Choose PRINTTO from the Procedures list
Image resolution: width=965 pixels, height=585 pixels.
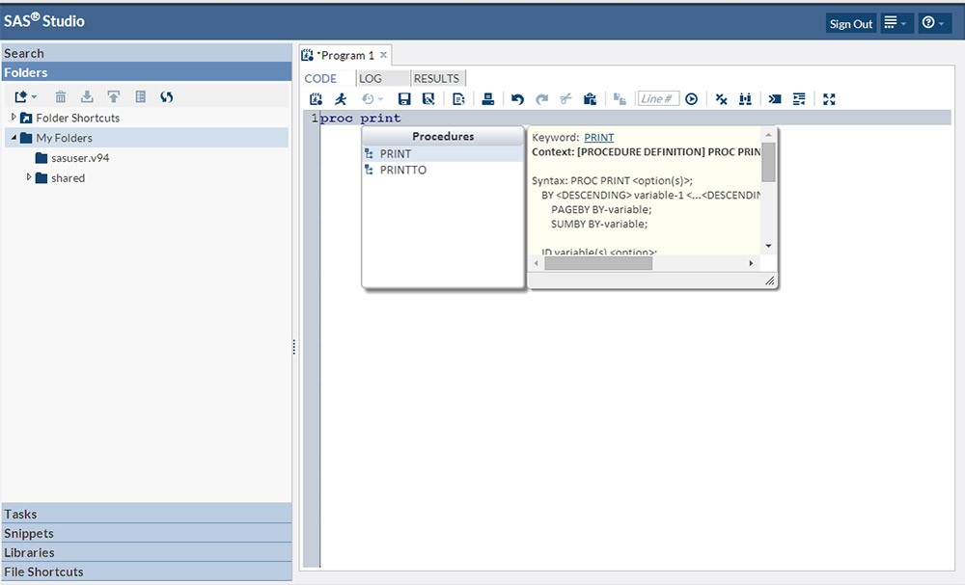[443, 170]
